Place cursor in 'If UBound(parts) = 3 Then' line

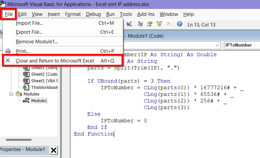[x=129, y=81]
